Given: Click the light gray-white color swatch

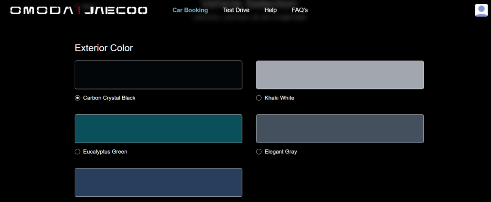Looking at the screenshot, I should tap(339, 75).
